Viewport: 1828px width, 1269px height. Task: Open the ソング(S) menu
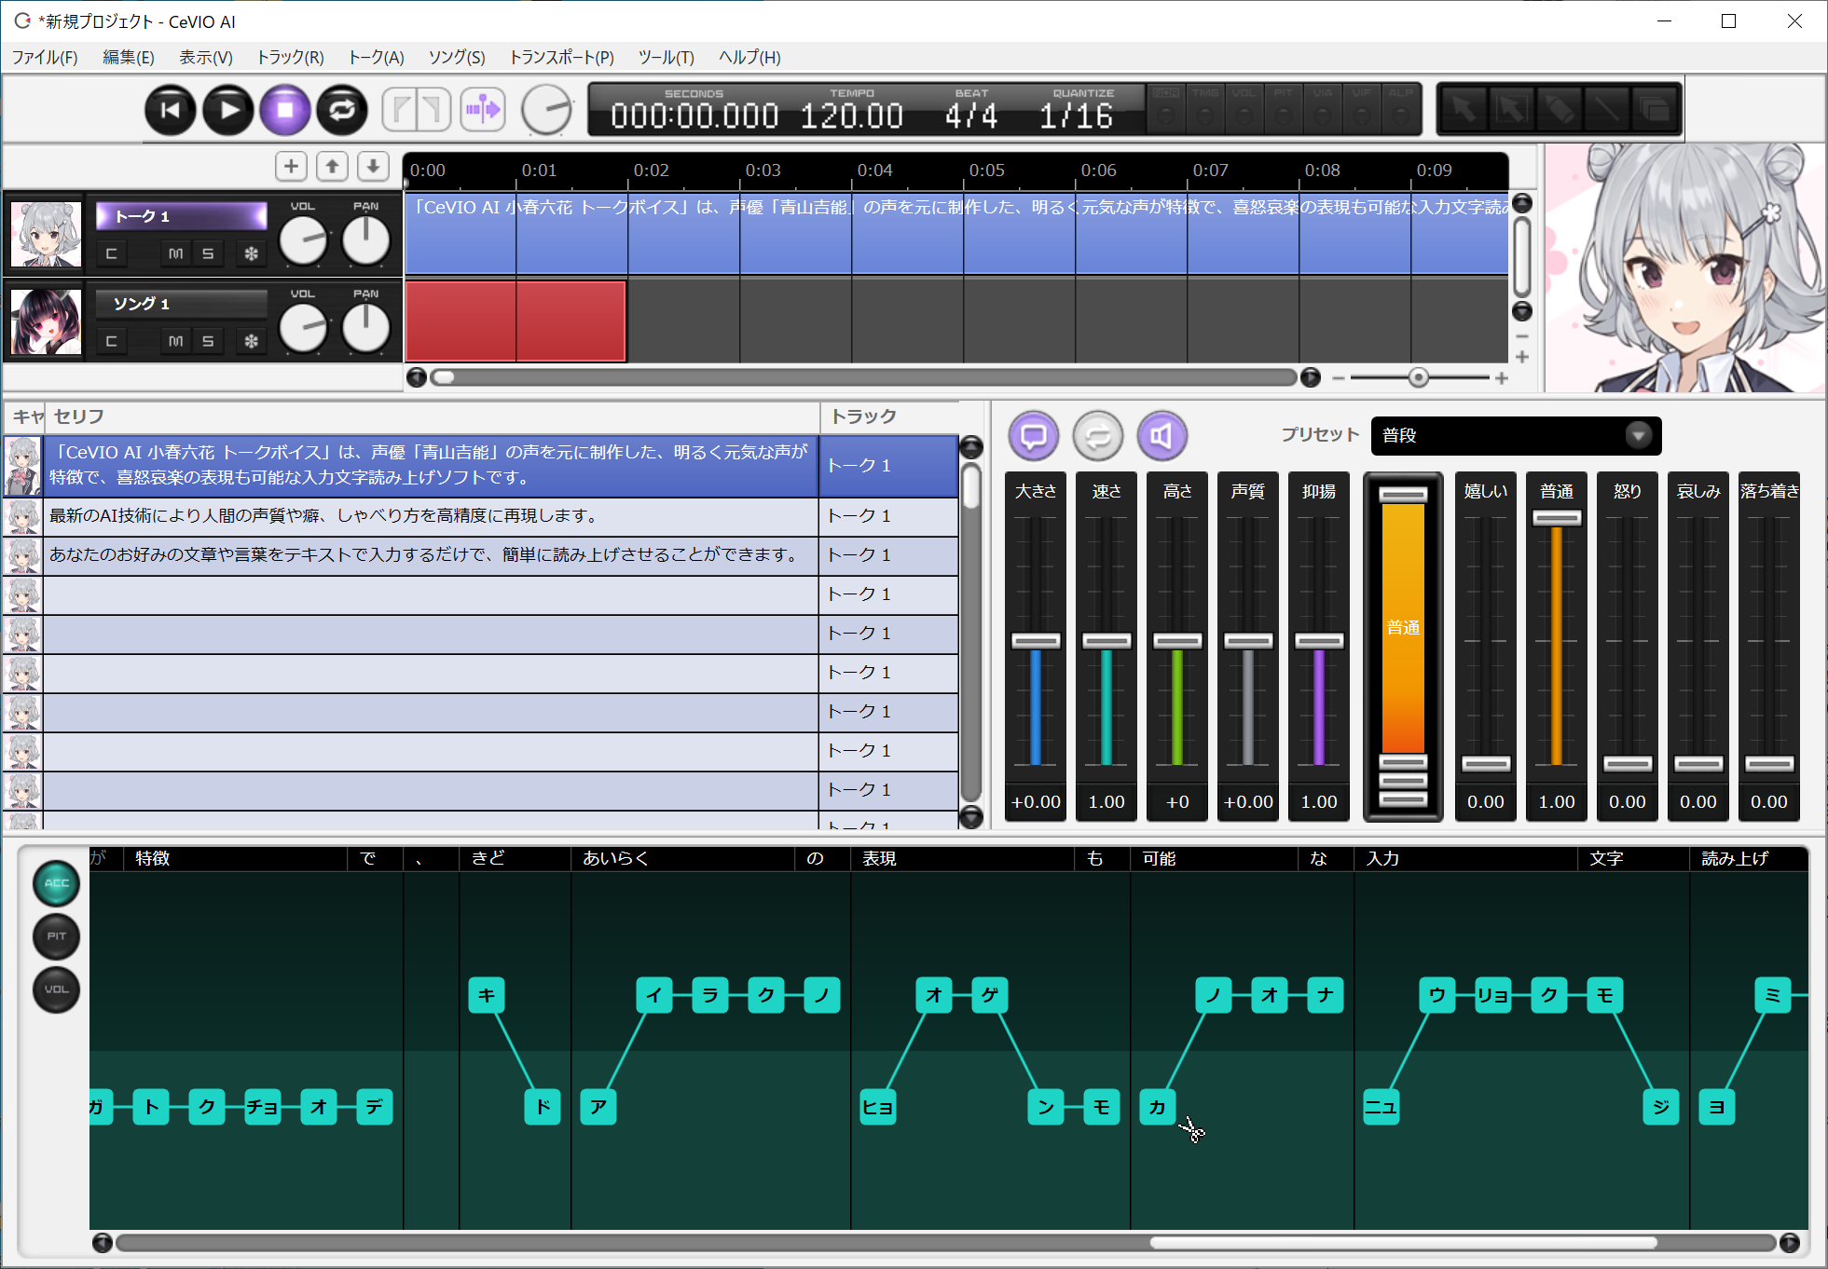coord(457,58)
